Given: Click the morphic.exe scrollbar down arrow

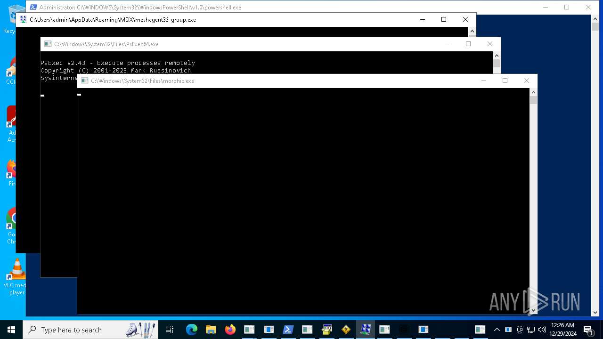Looking at the screenshot, I should [533, 310].
